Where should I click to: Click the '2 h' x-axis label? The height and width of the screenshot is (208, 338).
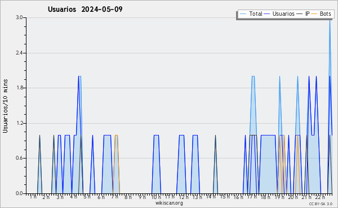click(46, 197)
